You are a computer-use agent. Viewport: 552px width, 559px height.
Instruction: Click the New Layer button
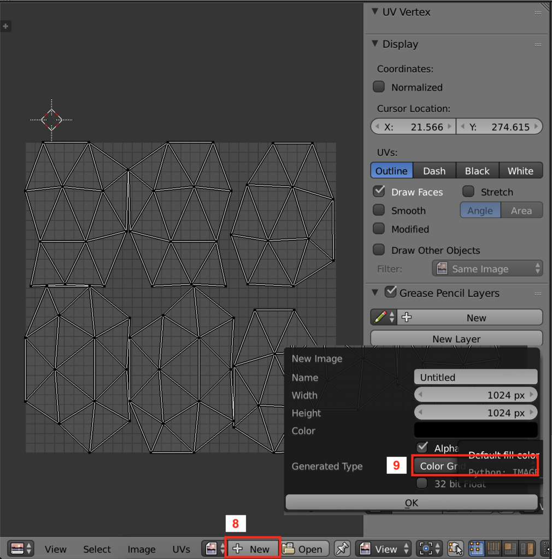(456, 338)
